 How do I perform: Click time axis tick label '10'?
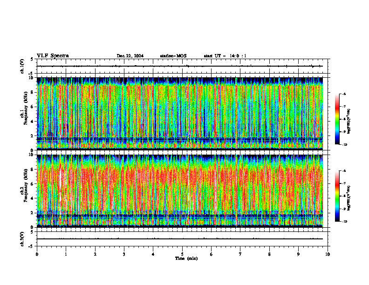[x=328, y=254]
